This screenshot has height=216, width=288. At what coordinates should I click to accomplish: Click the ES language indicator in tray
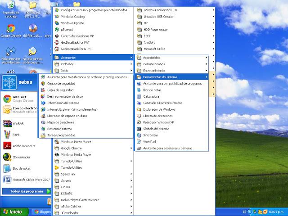pos(244,211)
